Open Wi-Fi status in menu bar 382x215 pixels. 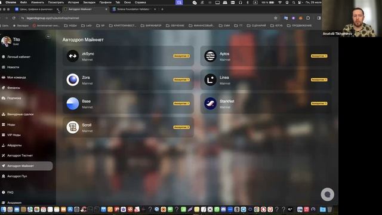coord(280,2)
